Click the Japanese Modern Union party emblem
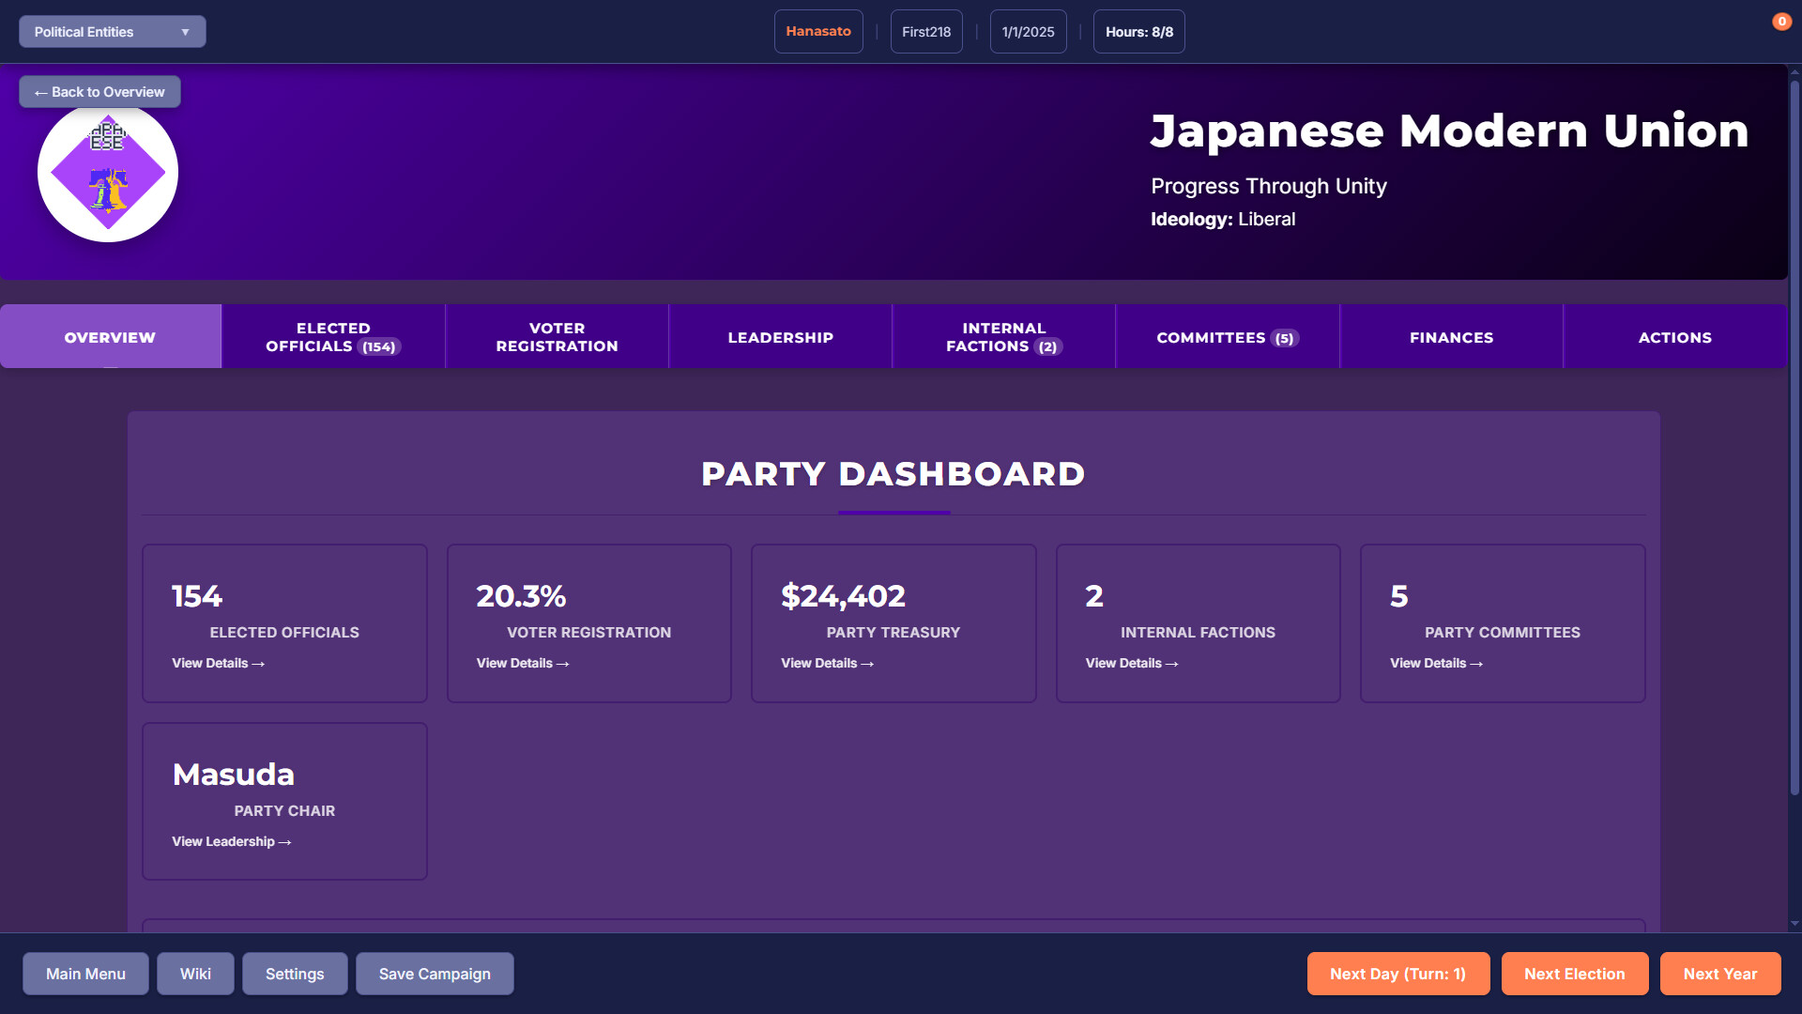 107,172
